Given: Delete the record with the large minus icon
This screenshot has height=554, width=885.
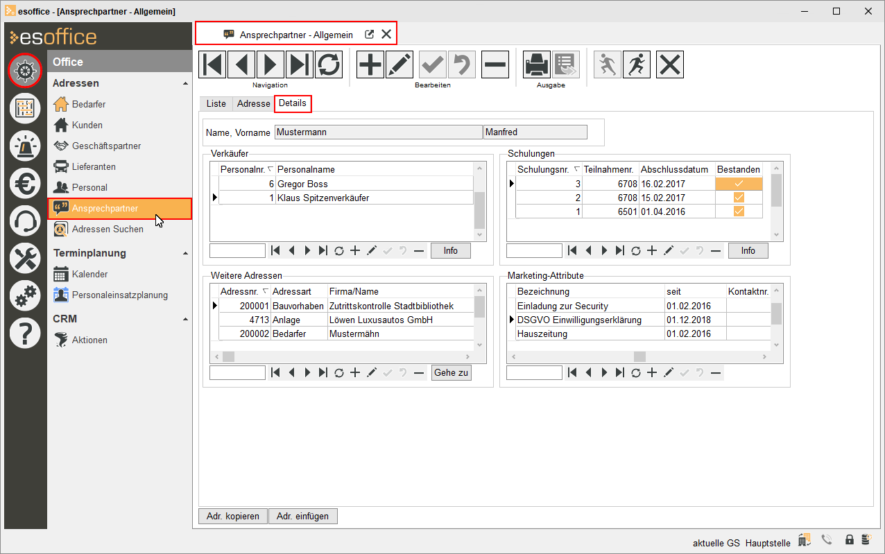Looking at the screenshot, I should (x=495, y=64).
